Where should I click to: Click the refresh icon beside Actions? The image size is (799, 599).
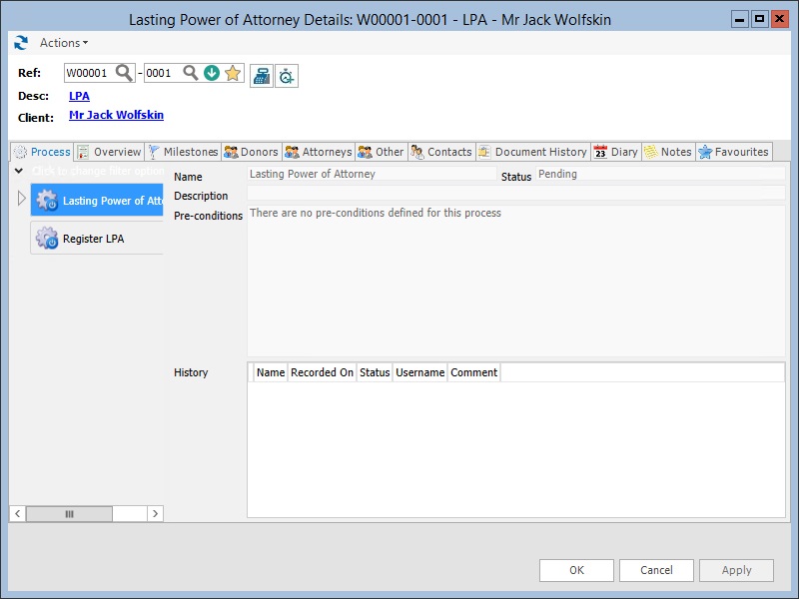pos(21,43)
